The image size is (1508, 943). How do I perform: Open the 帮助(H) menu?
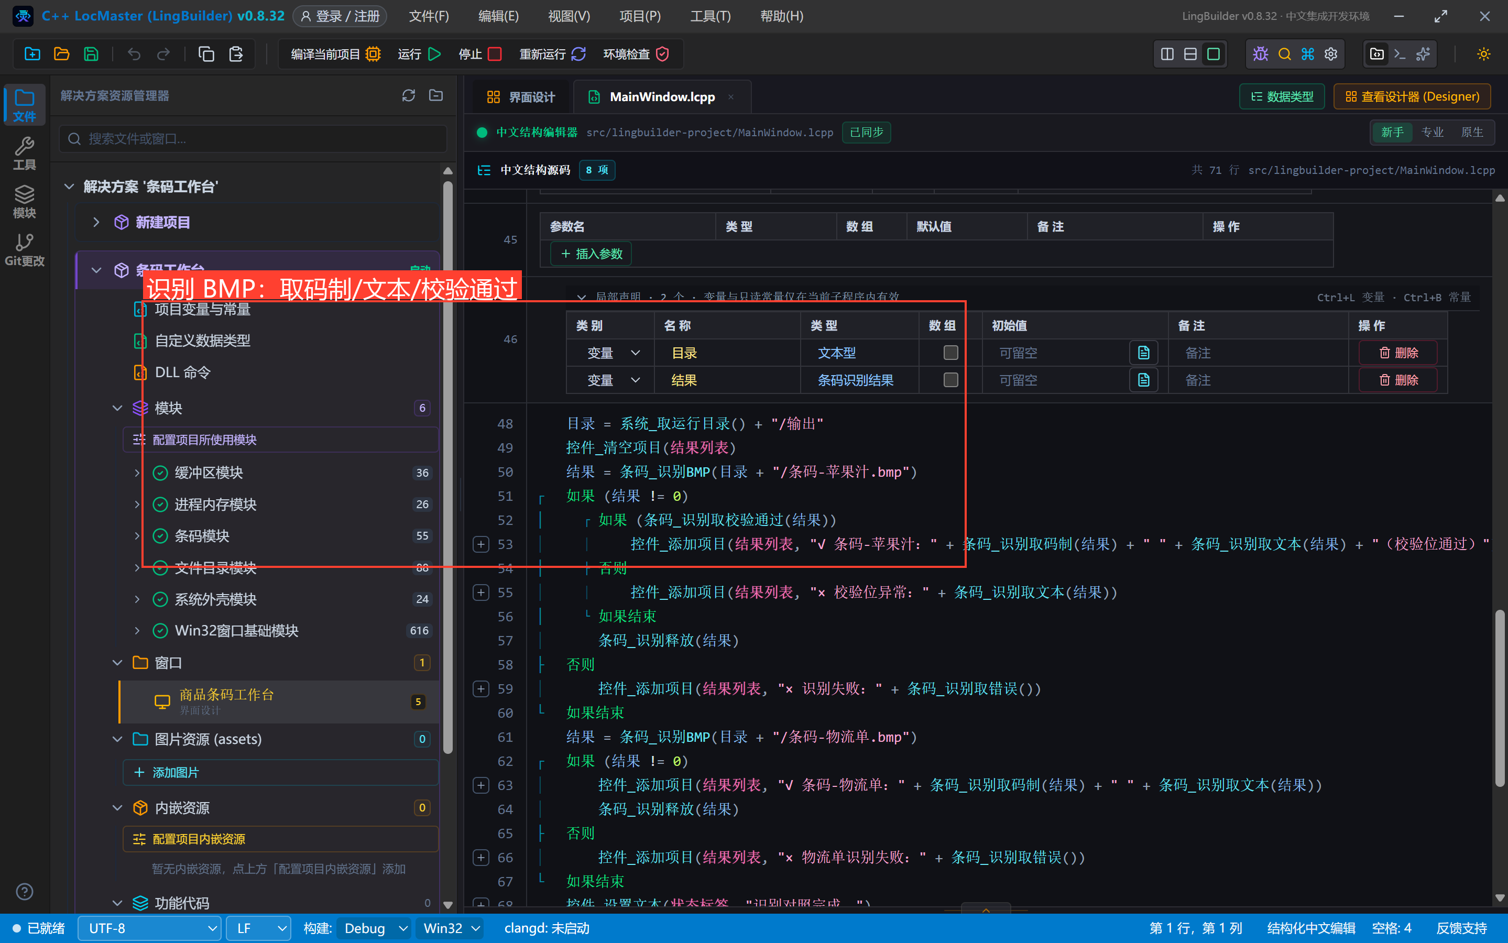click(781, 16)
